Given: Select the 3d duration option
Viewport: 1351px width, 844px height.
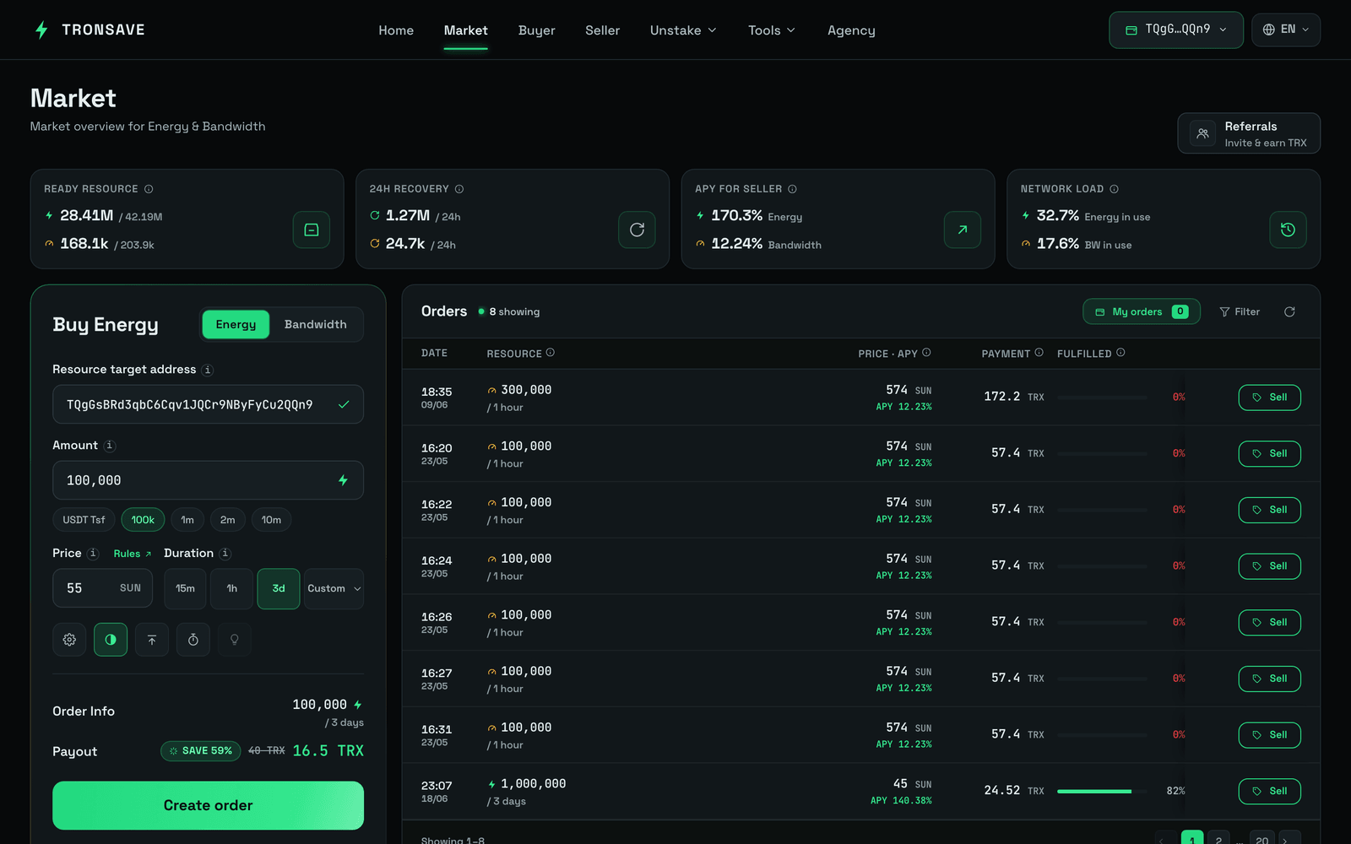Looking at the screenshot, I should (279, 588).
